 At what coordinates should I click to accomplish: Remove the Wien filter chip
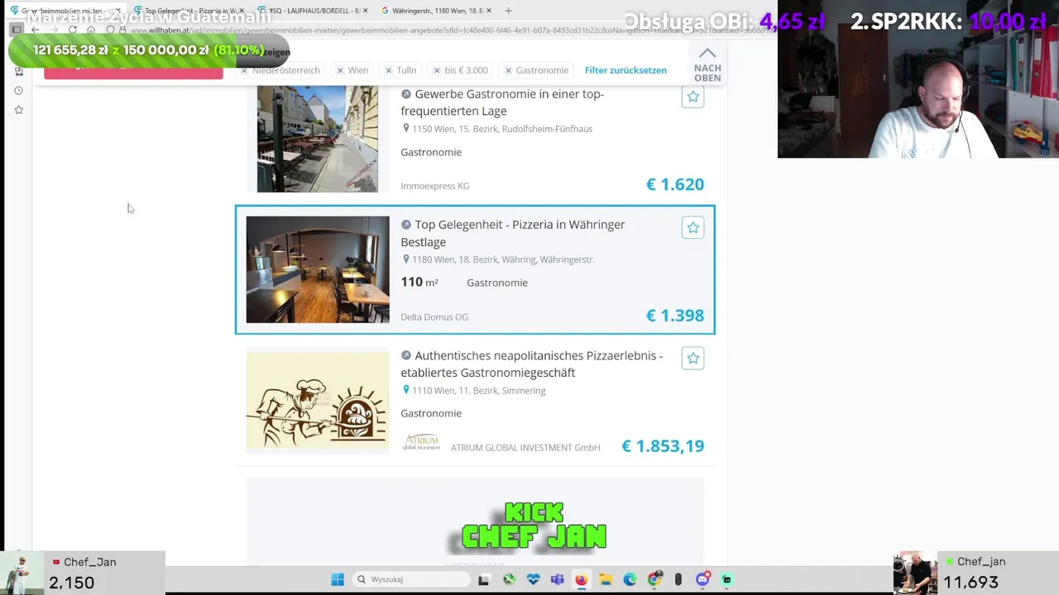click(x=341, y=70)
